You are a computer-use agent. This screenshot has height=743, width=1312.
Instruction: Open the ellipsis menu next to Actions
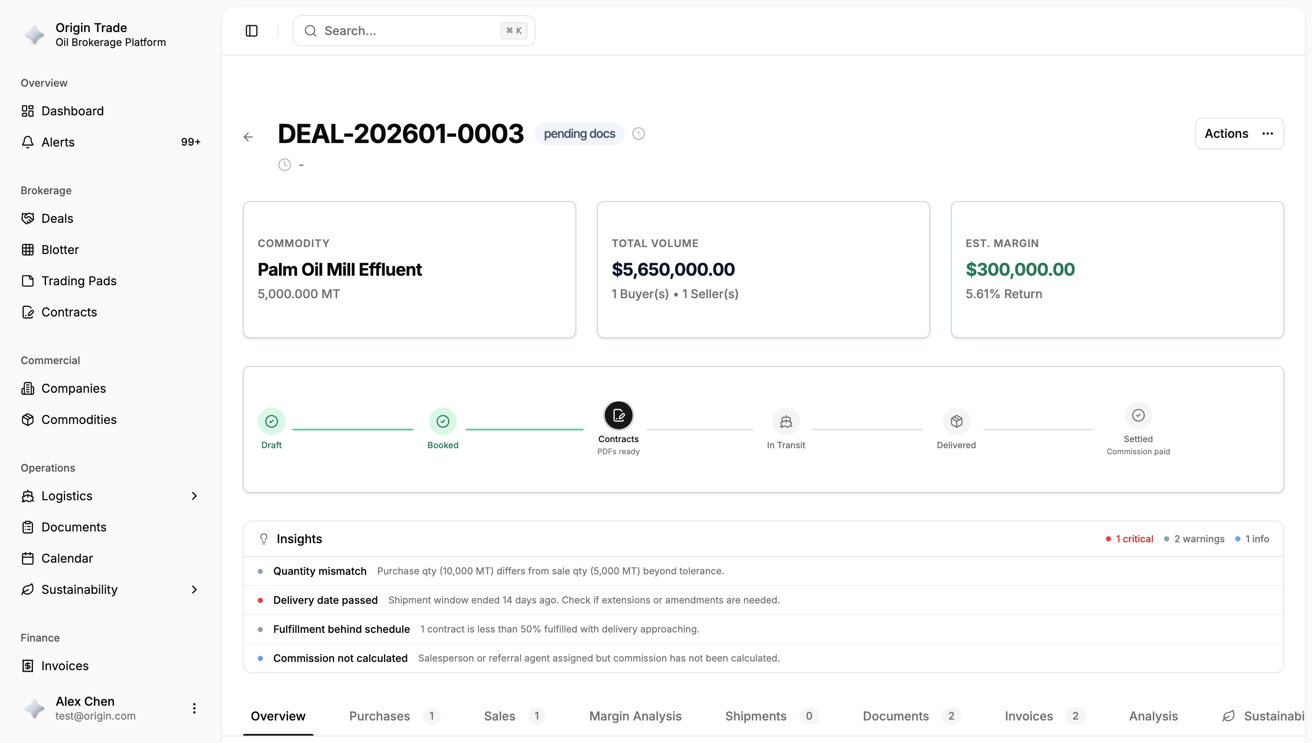point(1269,133)
